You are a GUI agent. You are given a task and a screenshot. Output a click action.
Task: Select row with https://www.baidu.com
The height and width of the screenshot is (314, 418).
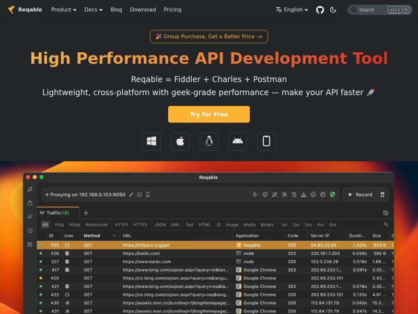click(215, 262)
